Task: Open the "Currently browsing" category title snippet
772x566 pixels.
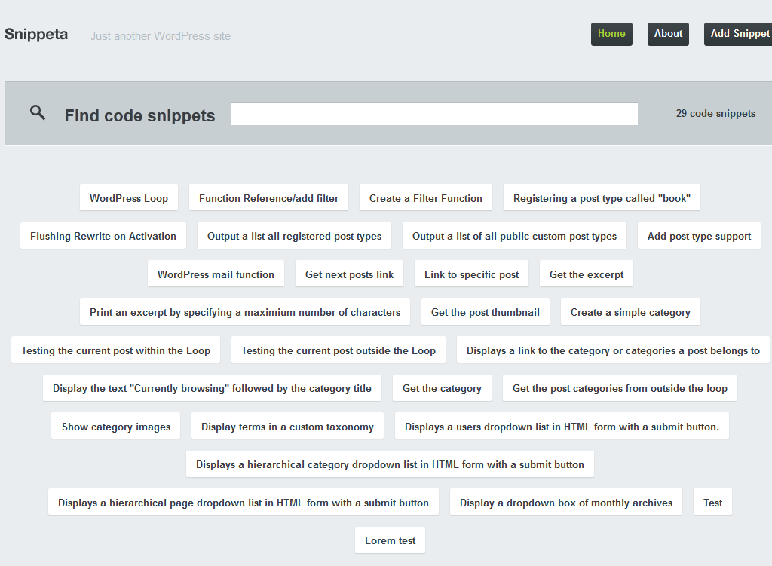Action: [212, 388]
